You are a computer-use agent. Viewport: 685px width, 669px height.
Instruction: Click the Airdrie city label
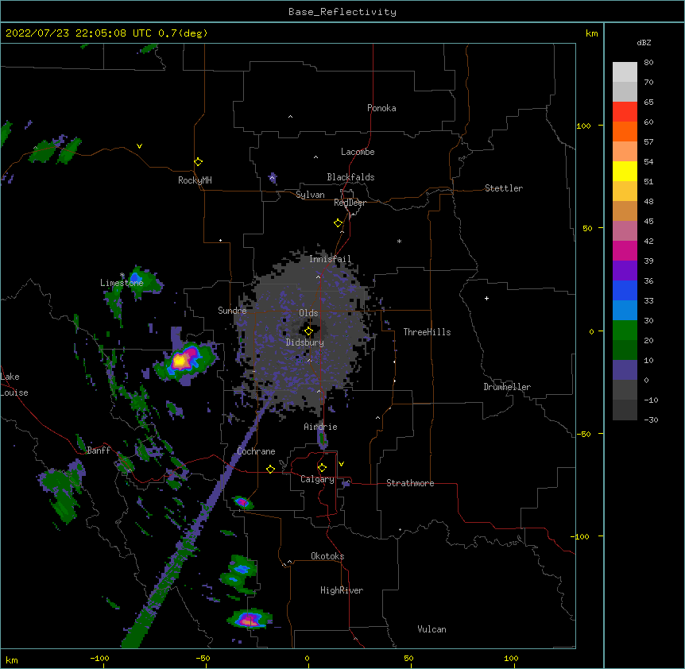click(x=321, y=427)
